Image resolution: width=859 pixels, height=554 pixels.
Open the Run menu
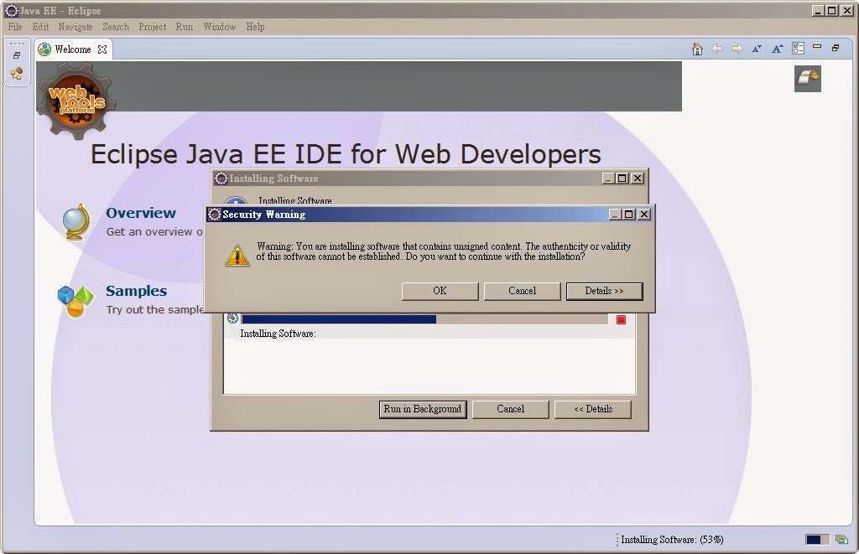[x=184, y=27]
